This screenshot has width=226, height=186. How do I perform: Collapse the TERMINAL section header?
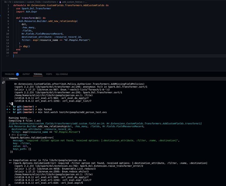pyautogui.click(x=12, y=79)
